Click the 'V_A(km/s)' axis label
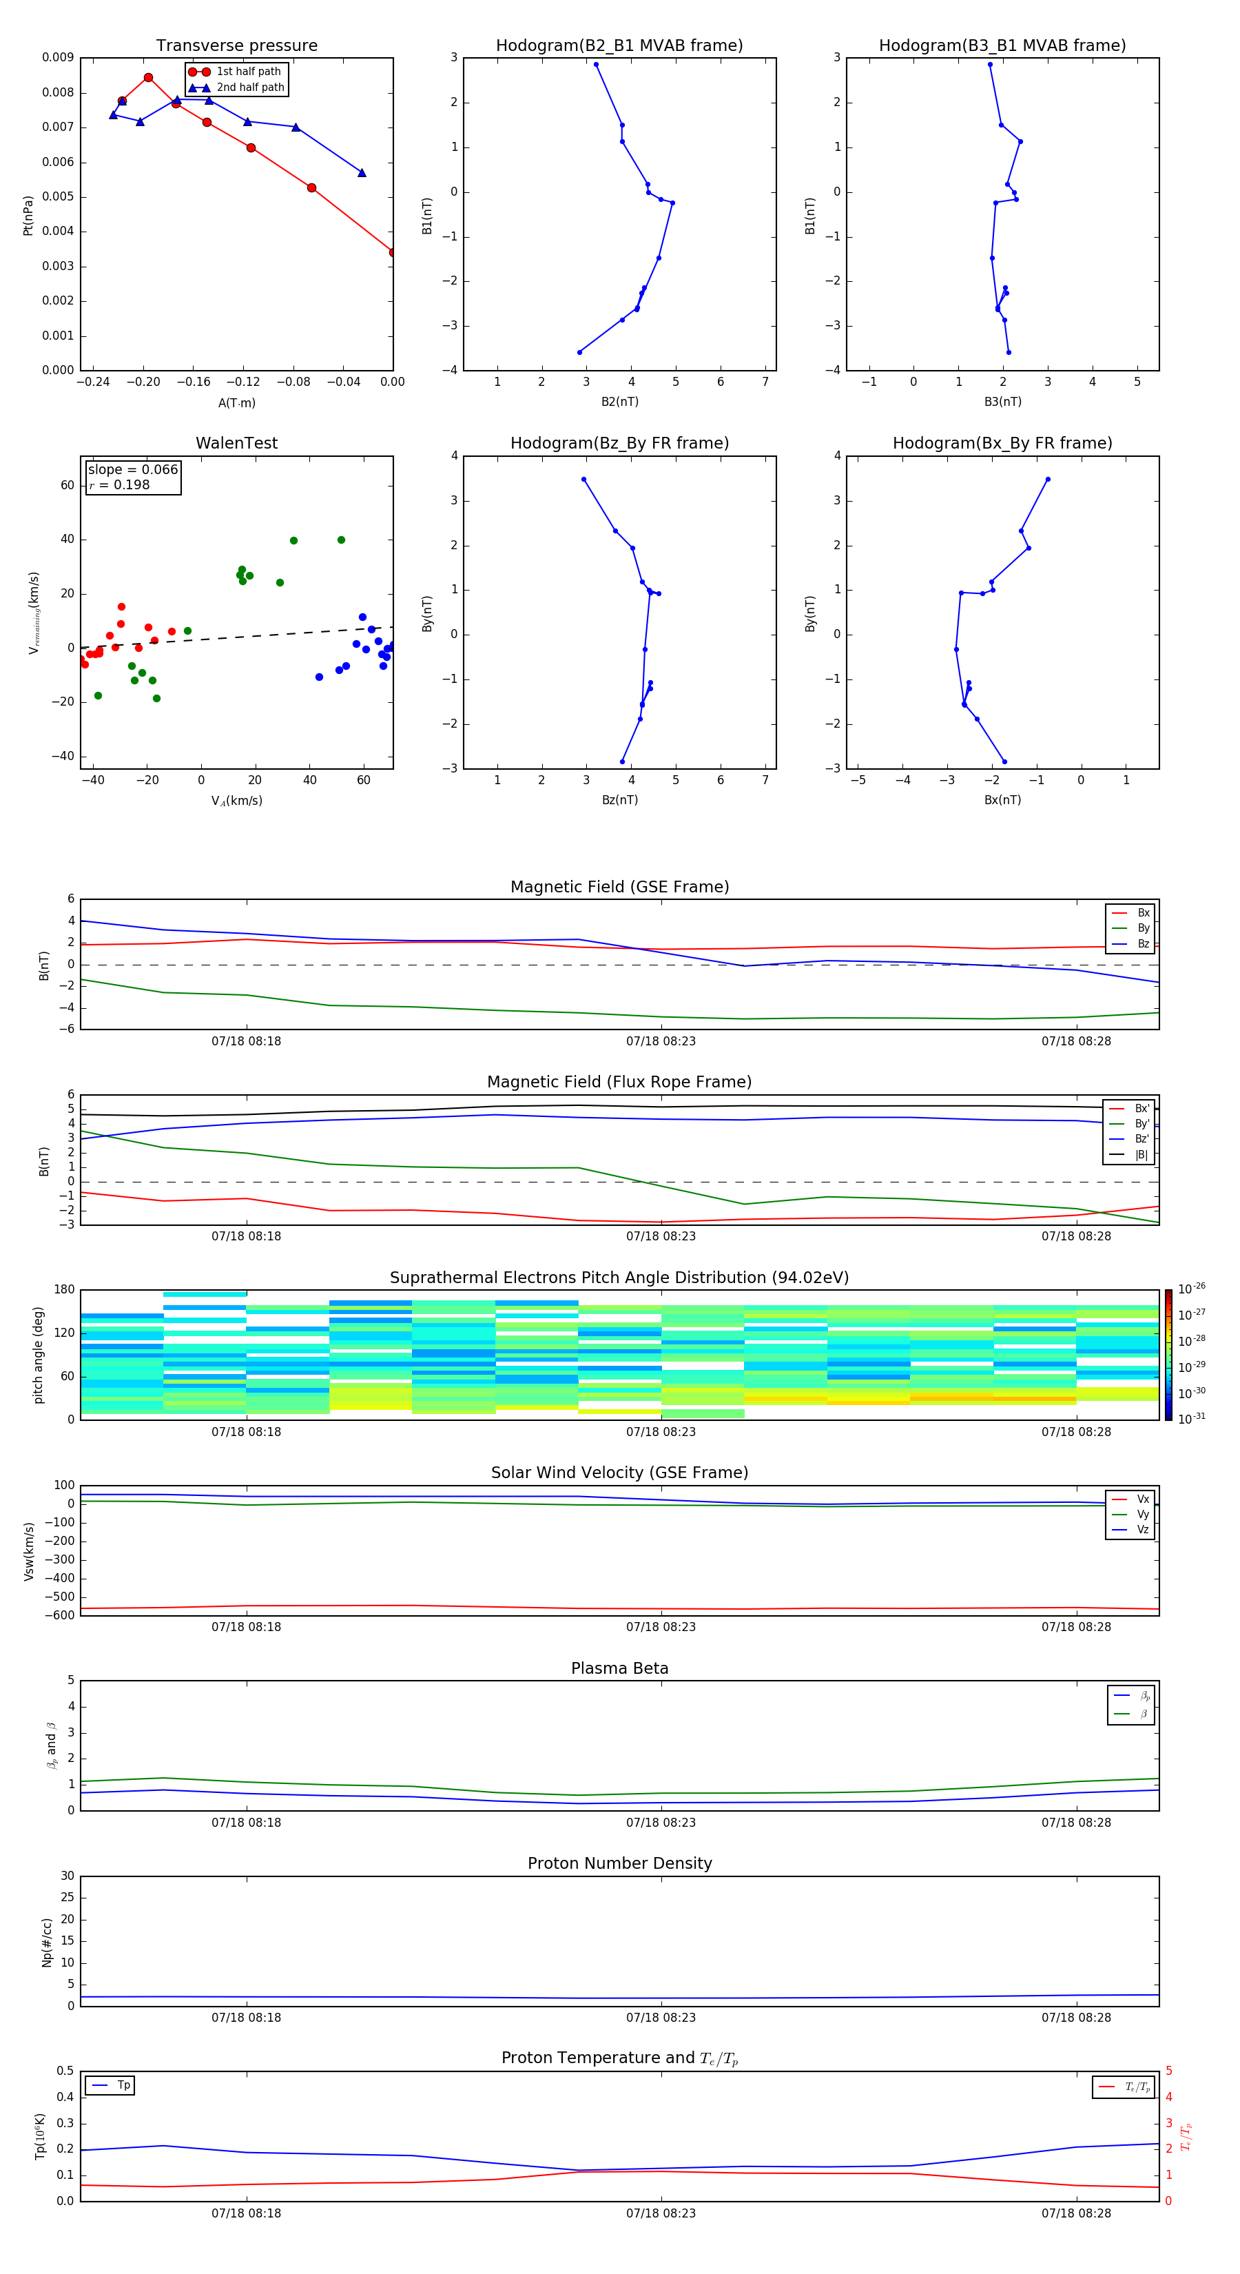This screenshot has width=1240, height=2274. tap(236, 801)
